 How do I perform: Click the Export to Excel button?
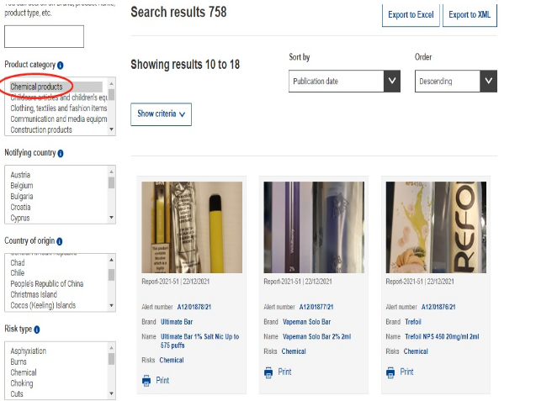(x=411, y=14)
